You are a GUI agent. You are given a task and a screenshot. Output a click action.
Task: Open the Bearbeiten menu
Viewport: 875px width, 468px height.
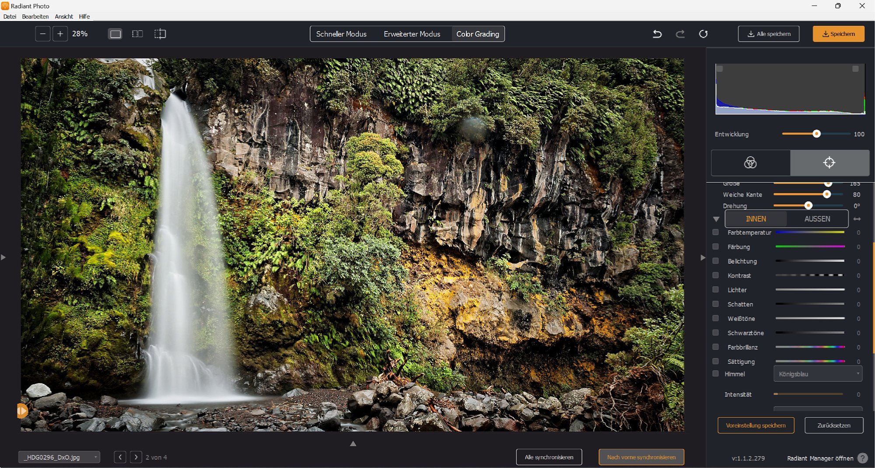(35, 16)
